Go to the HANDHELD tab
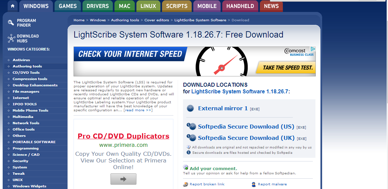388x189 pixels. click(x=240, y=6)
